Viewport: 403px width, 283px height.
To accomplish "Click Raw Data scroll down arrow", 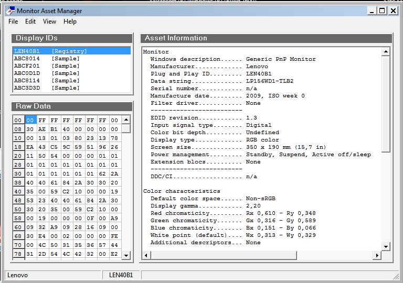I will click(126, 255).
